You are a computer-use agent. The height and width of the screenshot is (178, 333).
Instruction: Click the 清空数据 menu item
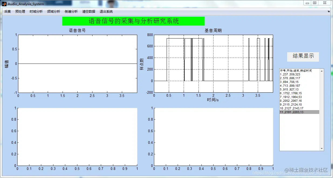tap(89, 12)
